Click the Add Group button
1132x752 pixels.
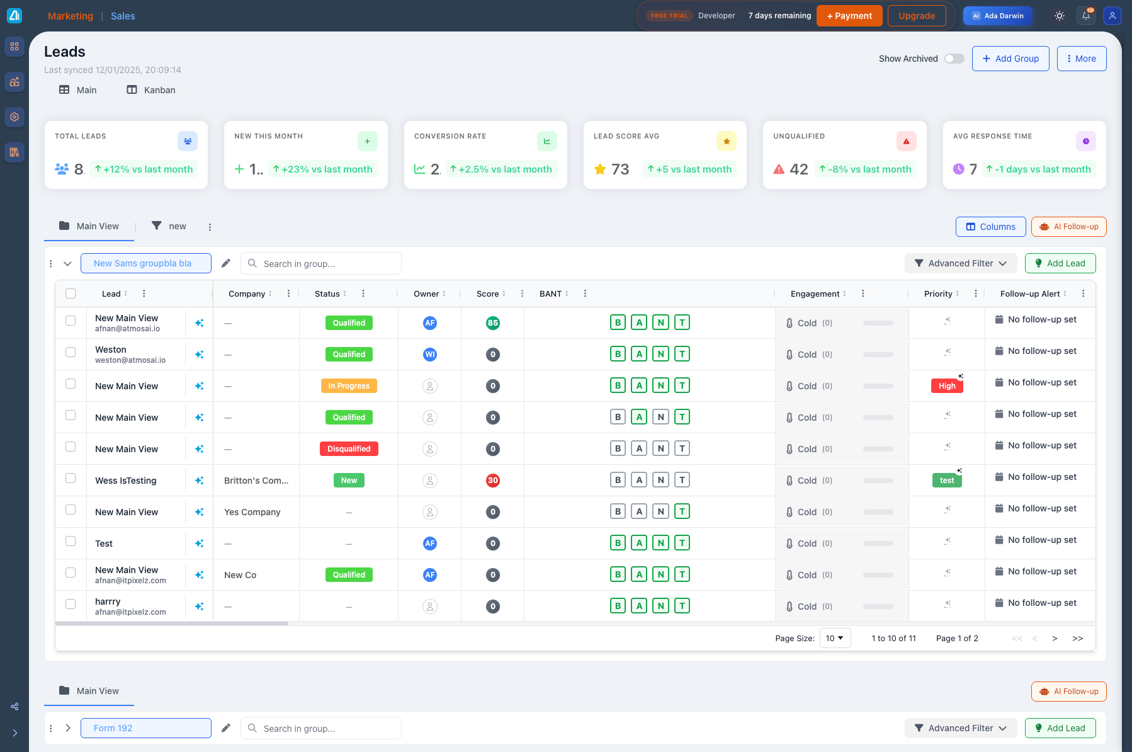1010,59
